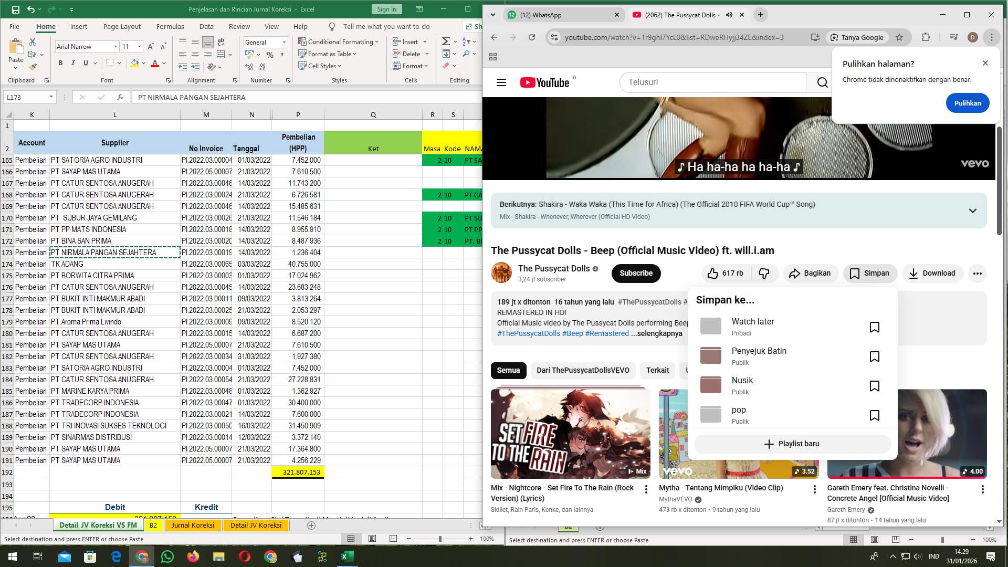Subscribe to The Pussycat Dolls channel
1008x567 pixels.
click(x=636, y=273)
